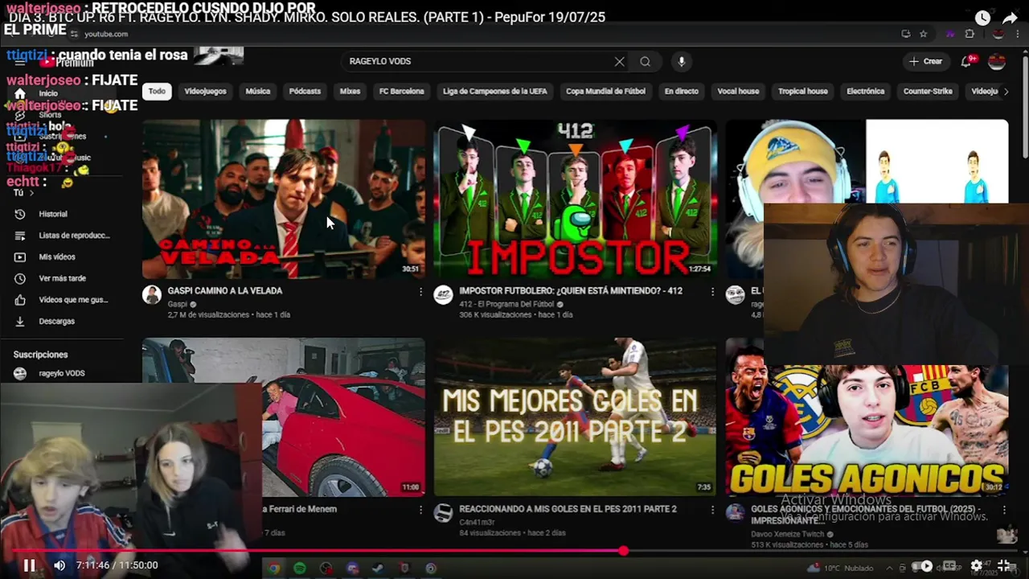1029x579 pixels.
Task: Open the rageylo VODS subscription
Action: tap(62, 373)
